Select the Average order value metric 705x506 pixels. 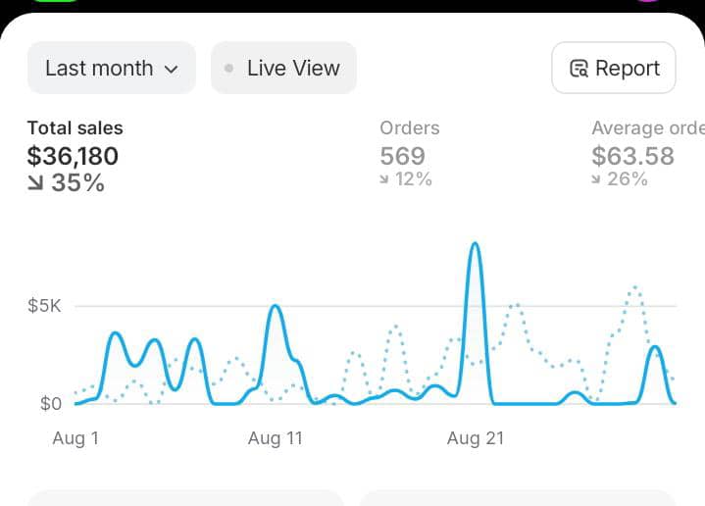point(648,153)
